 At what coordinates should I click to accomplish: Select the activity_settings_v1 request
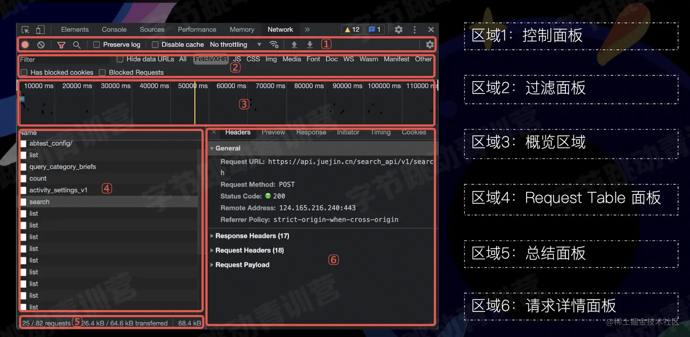pos(109,190)
